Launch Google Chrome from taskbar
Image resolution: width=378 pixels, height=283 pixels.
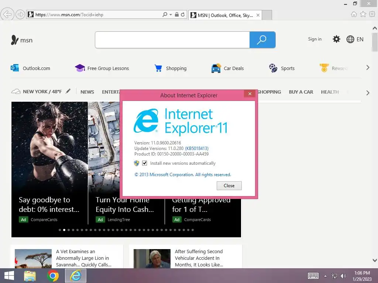click(x=53, y=276)
